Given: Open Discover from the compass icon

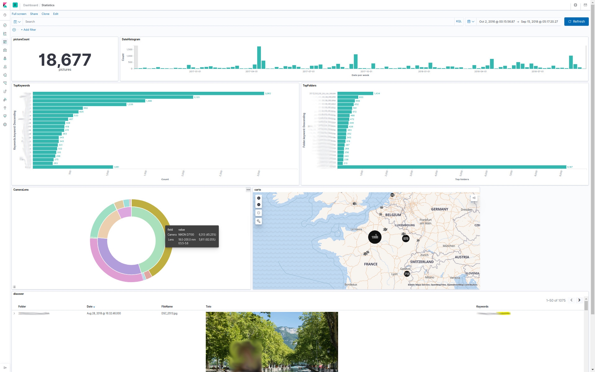Looking at the screenshot, I should [5, 25].
